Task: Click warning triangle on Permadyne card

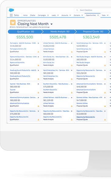Action: coord(38,52)
